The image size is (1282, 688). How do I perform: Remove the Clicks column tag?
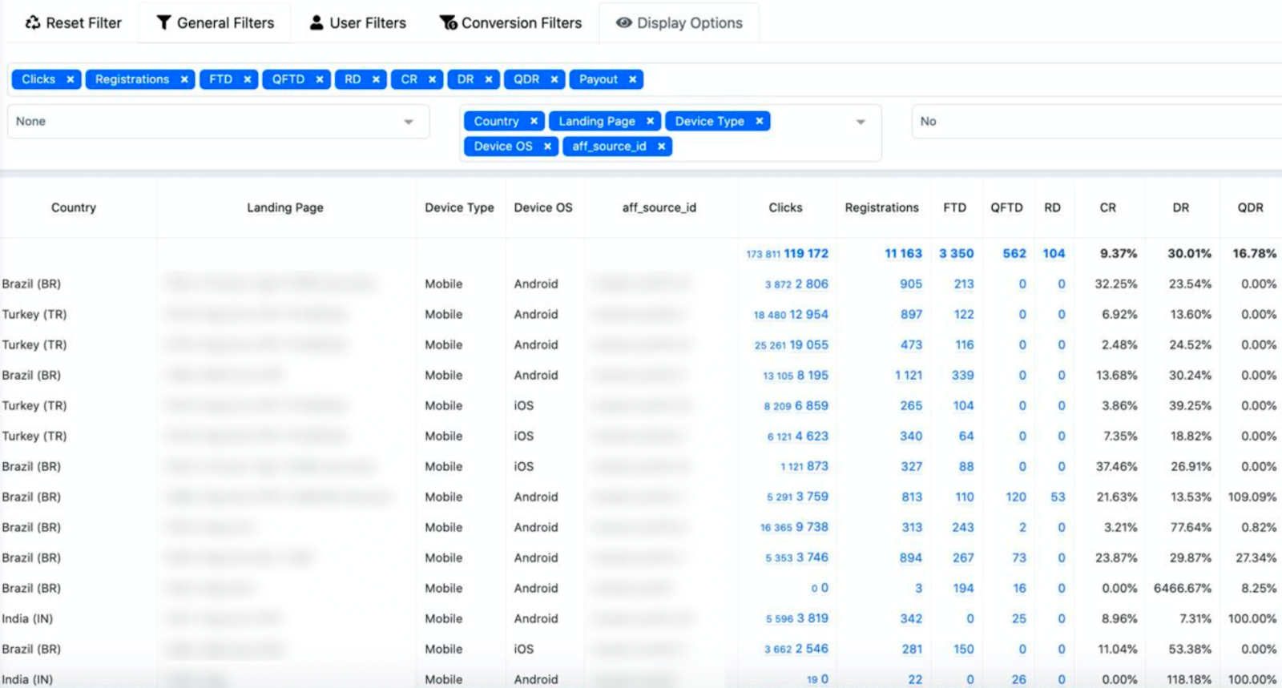point(71,79)
